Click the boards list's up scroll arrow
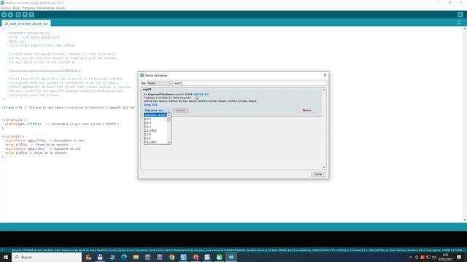This screenshot has height=262, width=467. (324, 90)
